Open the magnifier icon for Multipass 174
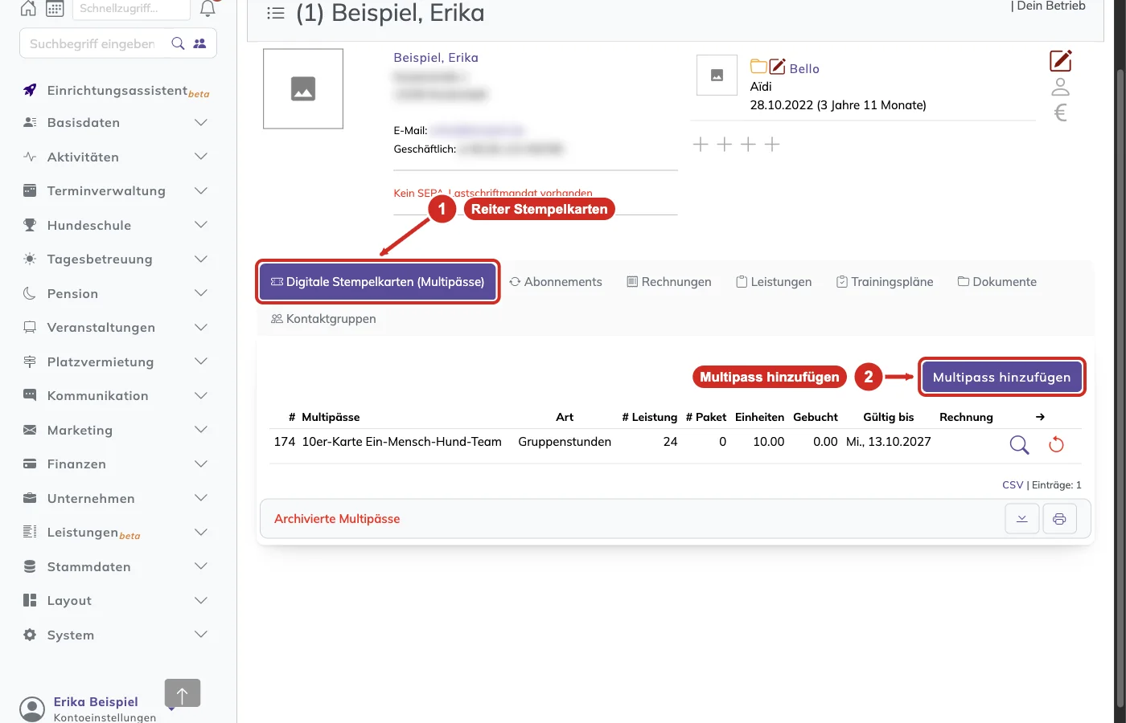The width and height of the screenshot is (1126, 723). point(1019,444)
